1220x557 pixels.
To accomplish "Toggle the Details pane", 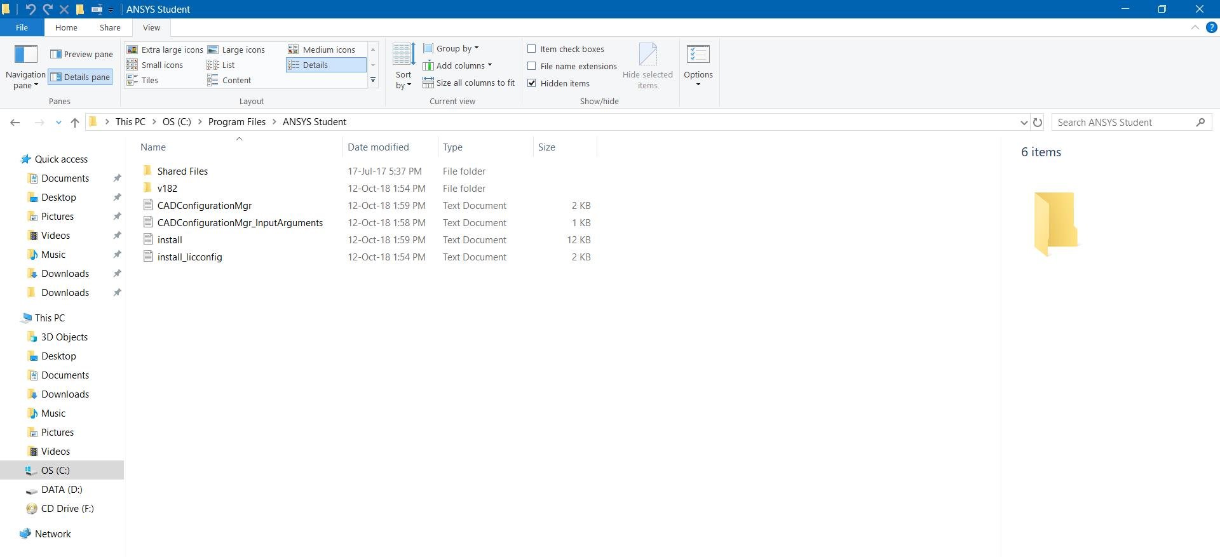I will 81,77.
